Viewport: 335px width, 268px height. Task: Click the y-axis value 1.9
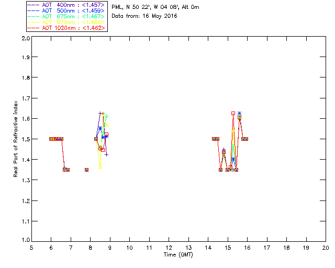click(26, 57)
